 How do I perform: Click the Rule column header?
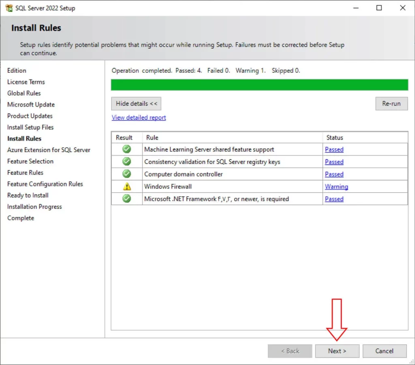pos(151,137)
